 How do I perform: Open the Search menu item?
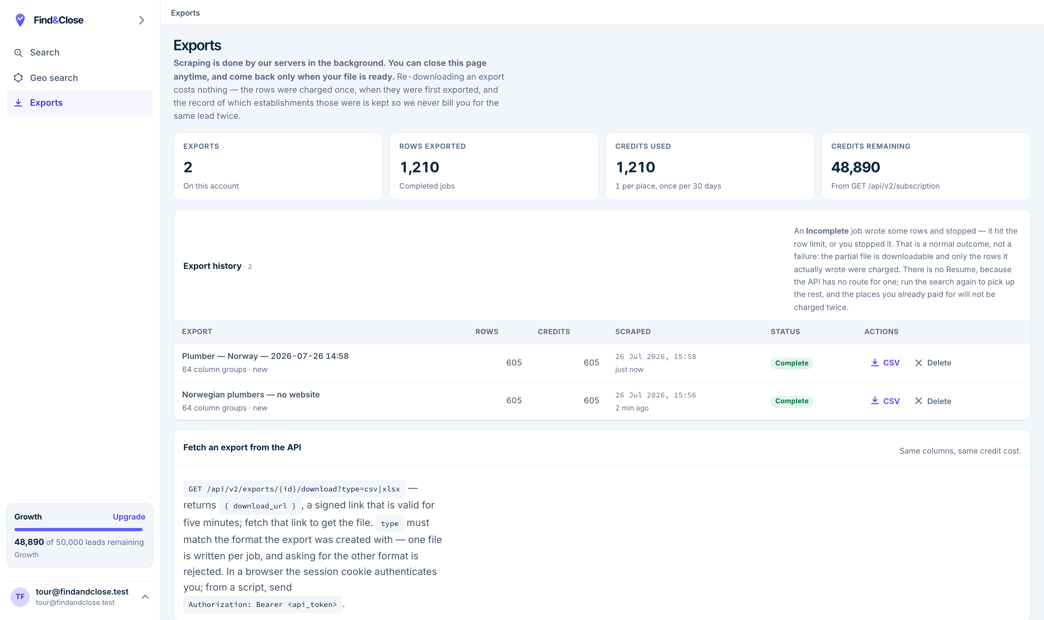(80, 53)
